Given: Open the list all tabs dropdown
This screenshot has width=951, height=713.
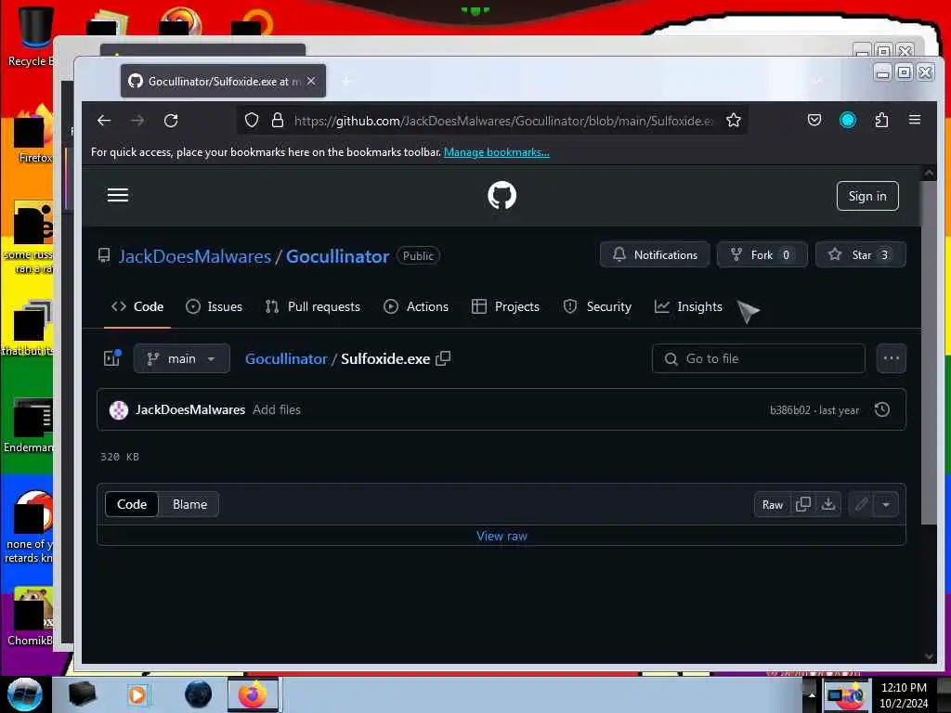Looking at the screenshot, I should [817, 81].
